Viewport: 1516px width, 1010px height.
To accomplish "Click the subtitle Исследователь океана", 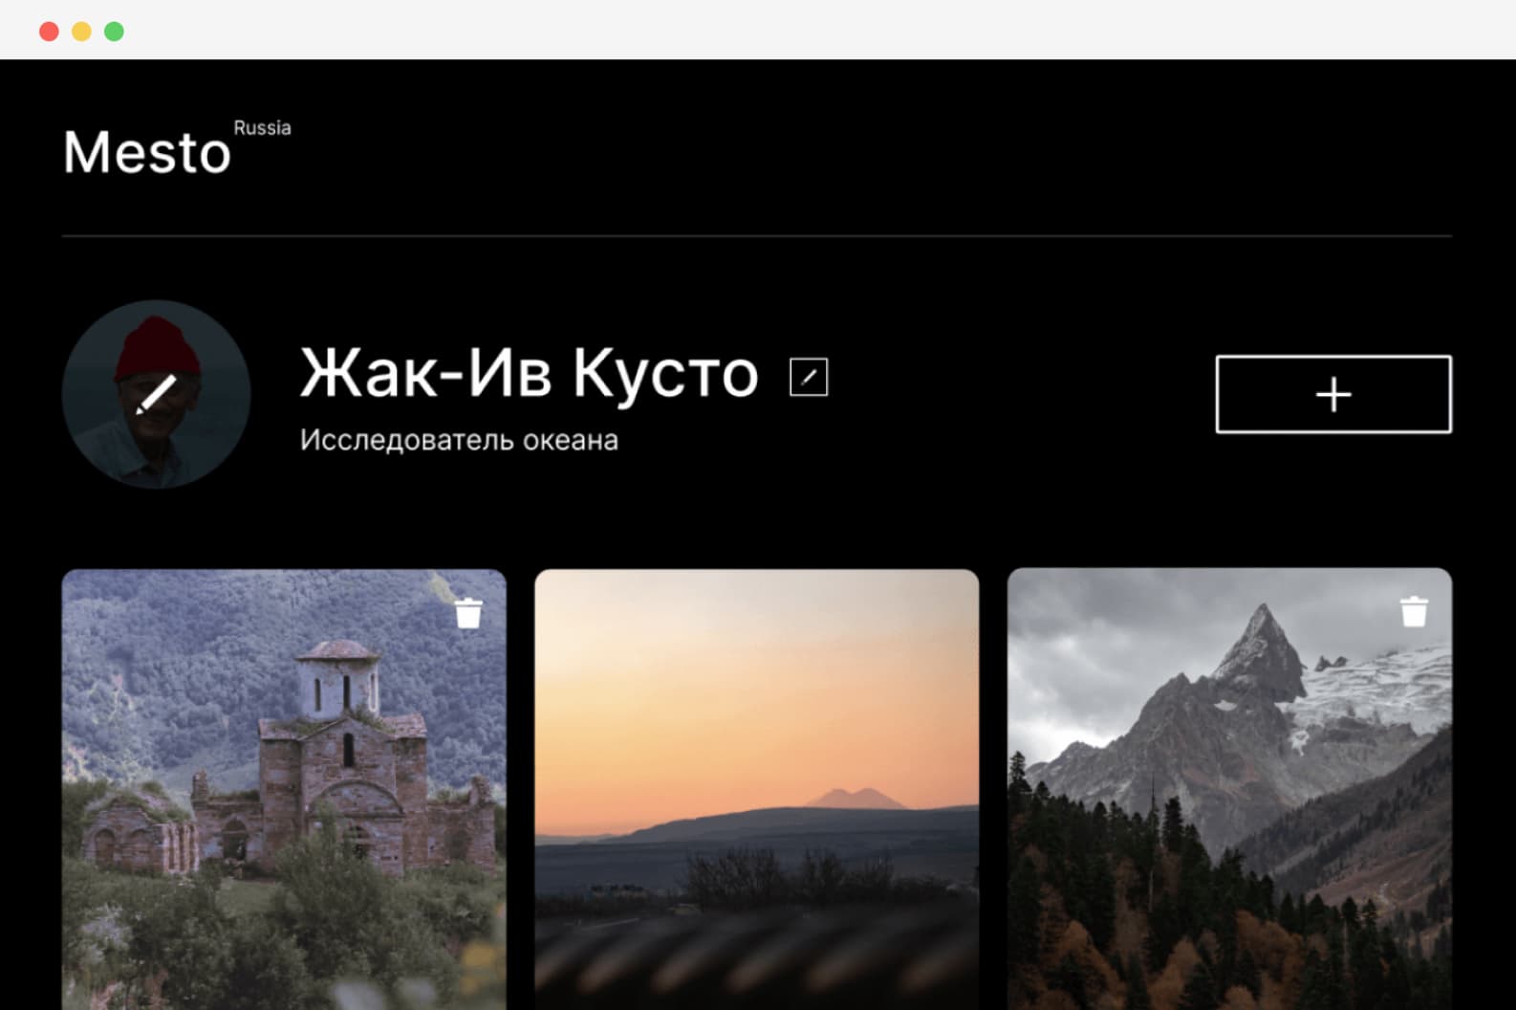I will 459,440.
